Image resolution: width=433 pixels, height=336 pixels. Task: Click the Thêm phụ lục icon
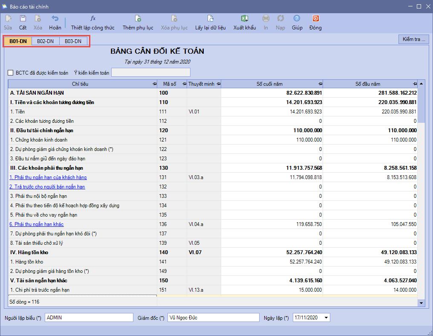[138, 19]
